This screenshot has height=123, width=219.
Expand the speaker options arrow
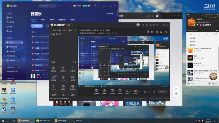coord(138,91)
